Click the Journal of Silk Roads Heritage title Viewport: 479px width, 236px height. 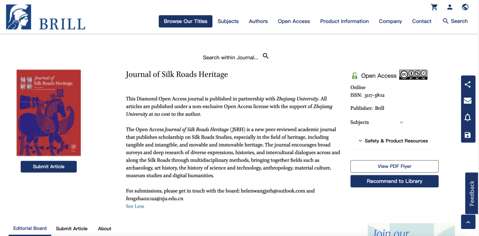[x=177, y=74]
